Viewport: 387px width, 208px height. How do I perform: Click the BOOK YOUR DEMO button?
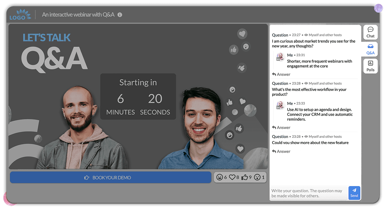pyautogui.click(x=111, y=177)
